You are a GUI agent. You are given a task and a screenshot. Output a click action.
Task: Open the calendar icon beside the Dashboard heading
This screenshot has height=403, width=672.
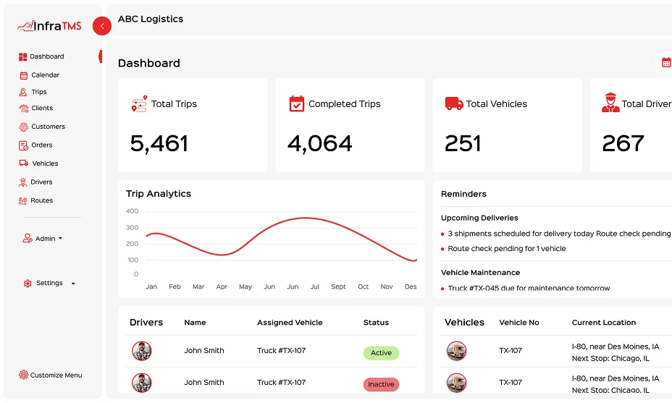(666, 62)
